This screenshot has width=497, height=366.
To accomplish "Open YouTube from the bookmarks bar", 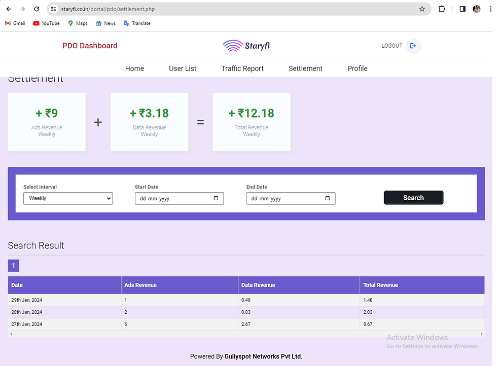I will tap(46, 23).
